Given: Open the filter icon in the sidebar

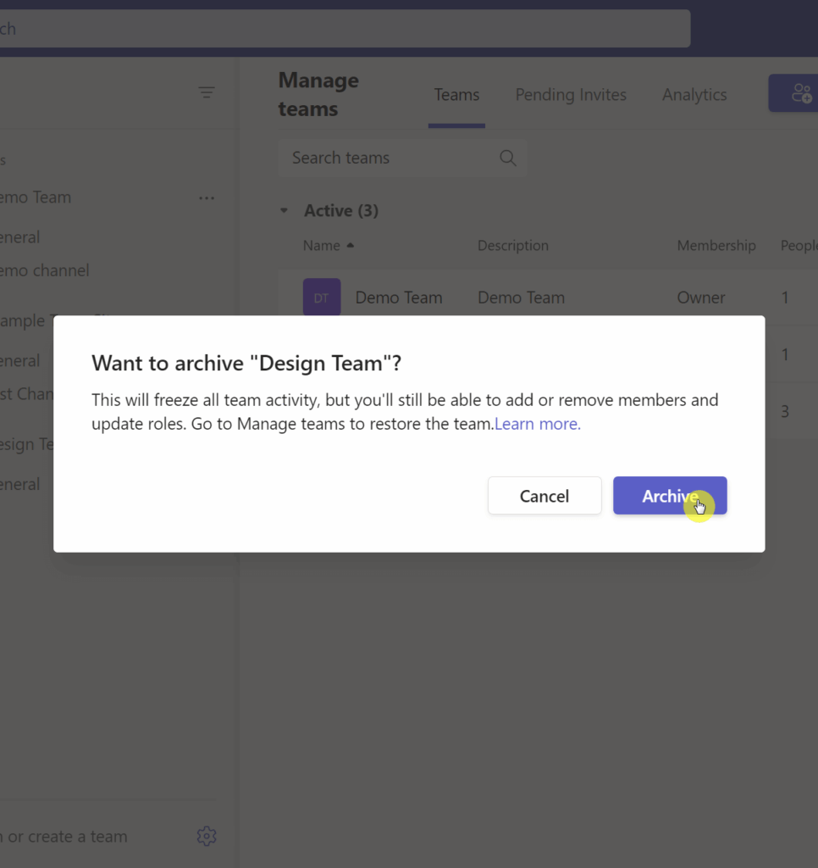Looking at the screenshot, I should pos(207,92).
